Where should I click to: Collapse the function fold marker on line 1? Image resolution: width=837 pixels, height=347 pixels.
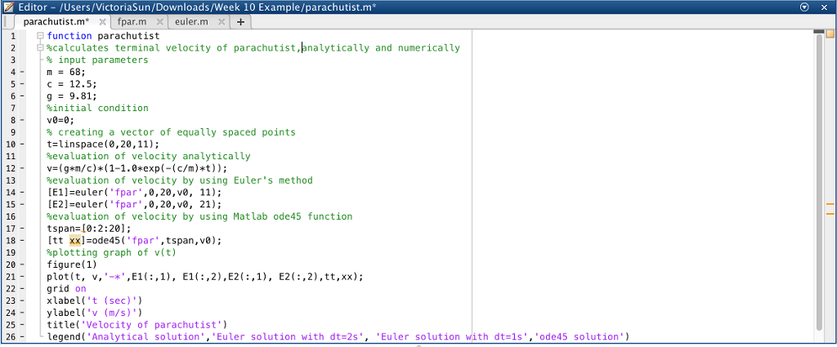[x=39, y=36]
